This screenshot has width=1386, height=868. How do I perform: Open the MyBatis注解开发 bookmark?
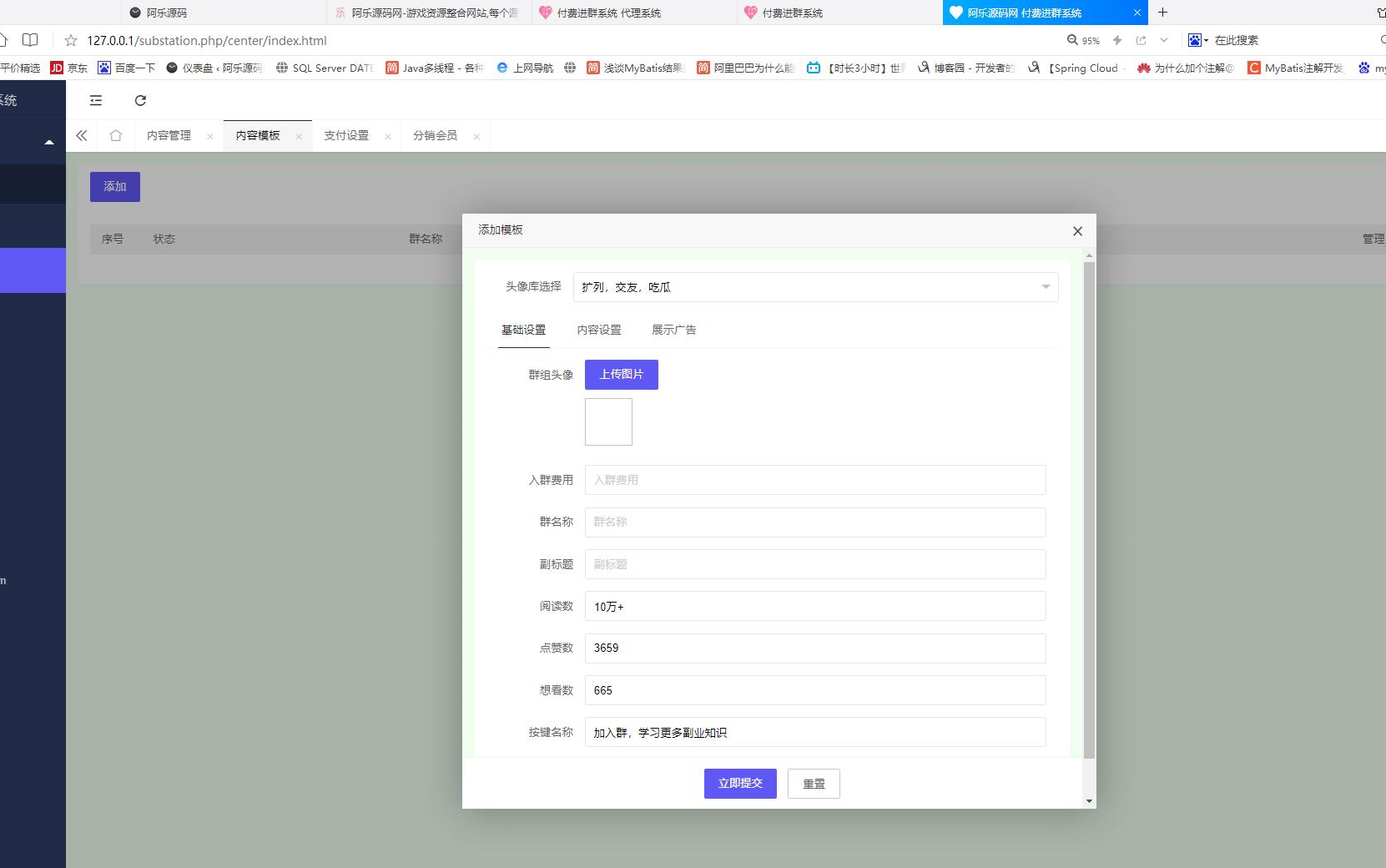pyautogui.click(x=1296, y=68)
